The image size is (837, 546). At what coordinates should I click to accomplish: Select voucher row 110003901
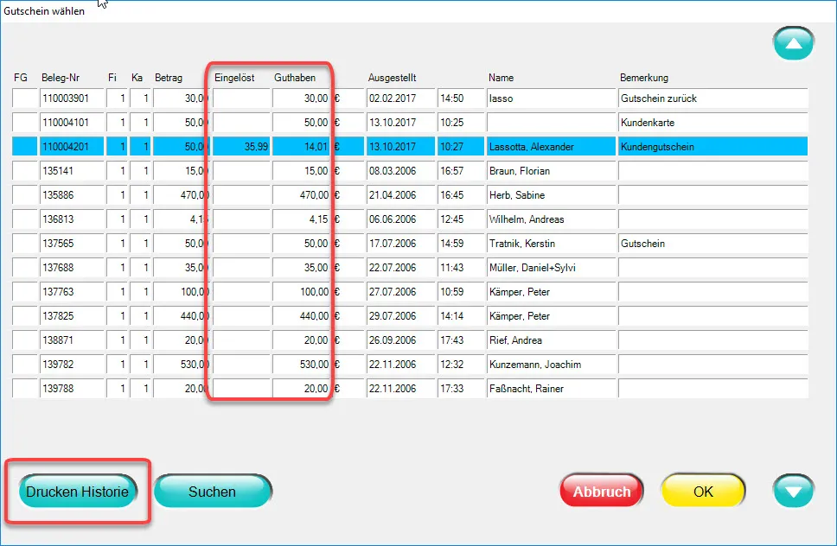(71, 98)
